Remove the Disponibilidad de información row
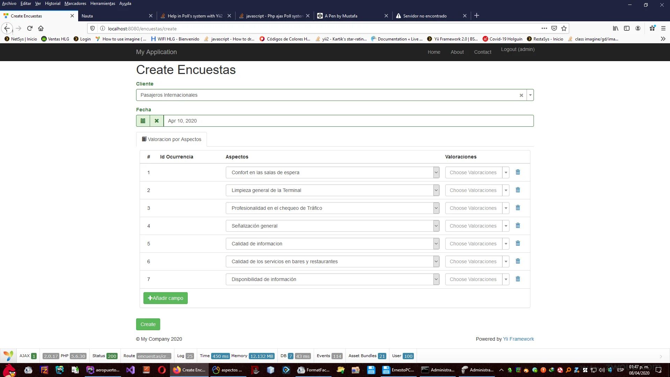Screen dimensions: 670x377 pyautogui.click(x=518, y=279)
